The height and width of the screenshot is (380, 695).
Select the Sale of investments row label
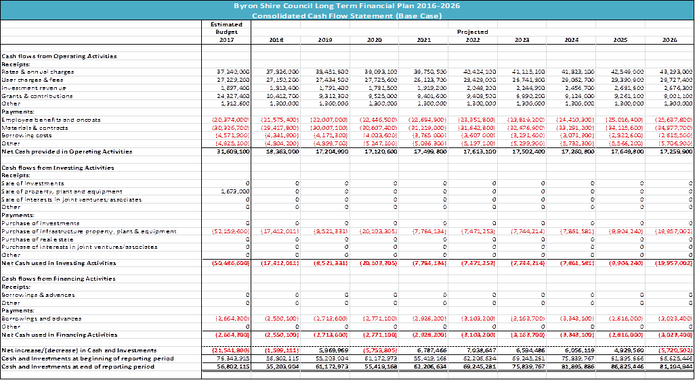tap(33, 183)
